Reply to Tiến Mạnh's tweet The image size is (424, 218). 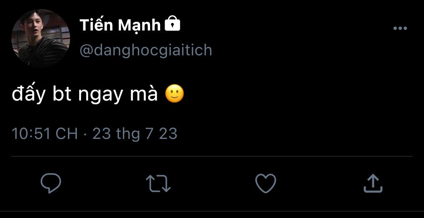[51, 183]
